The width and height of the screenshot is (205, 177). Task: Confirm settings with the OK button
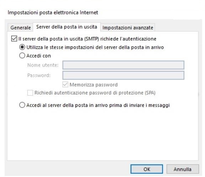tap(147, 169)
